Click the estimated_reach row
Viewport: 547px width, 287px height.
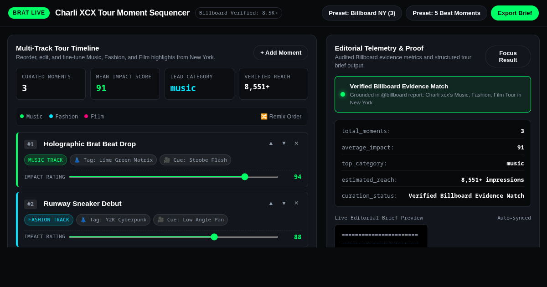point(433,179)
